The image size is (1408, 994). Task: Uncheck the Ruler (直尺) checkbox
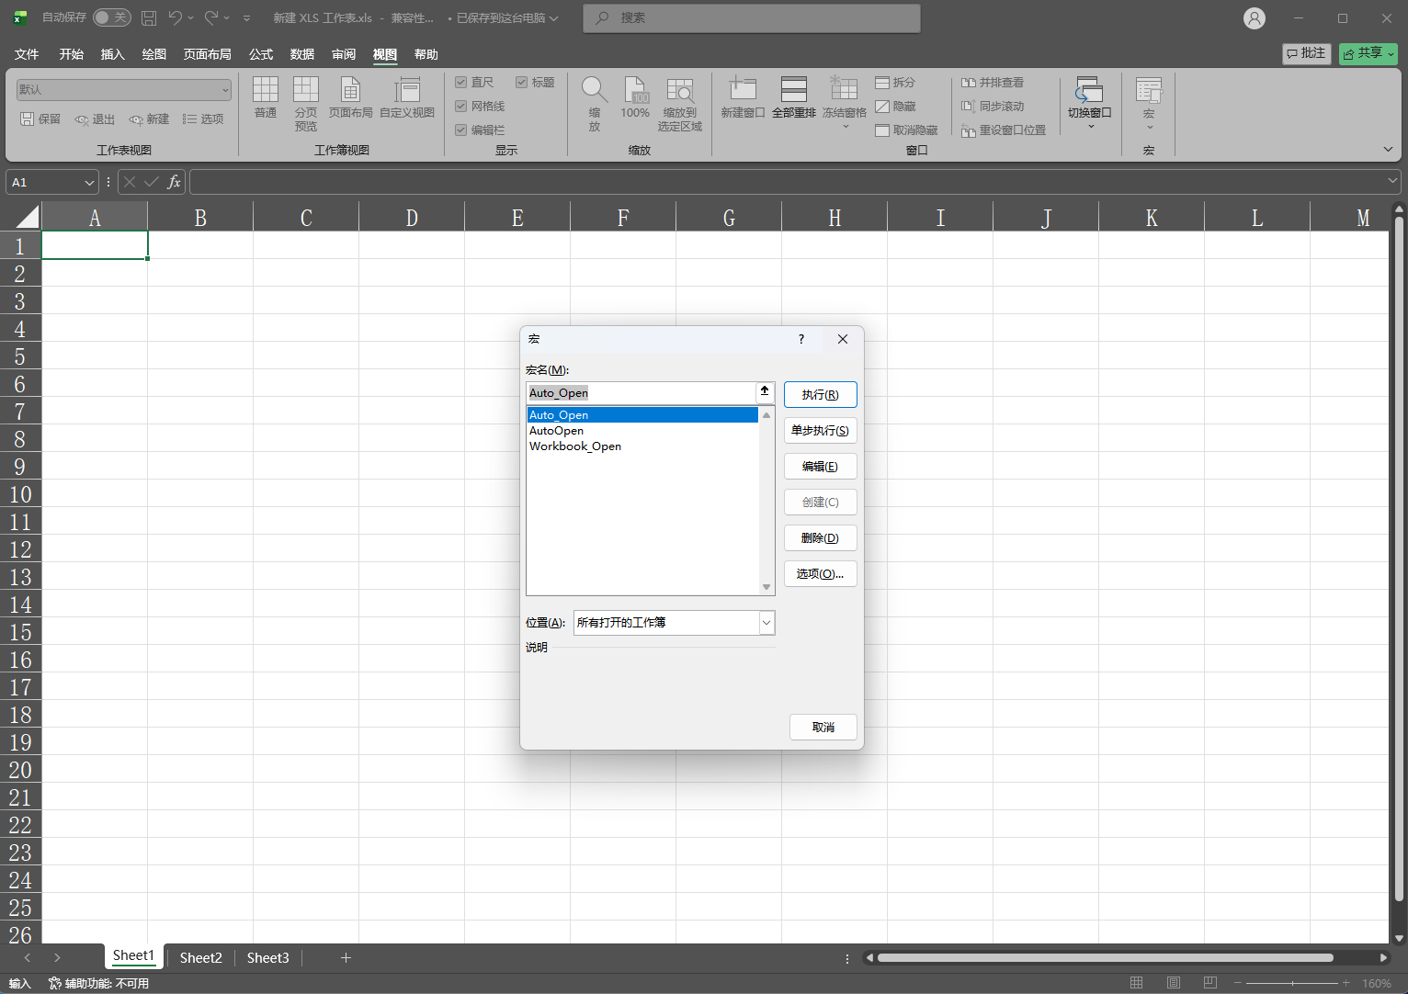click(x=461, y=83)
